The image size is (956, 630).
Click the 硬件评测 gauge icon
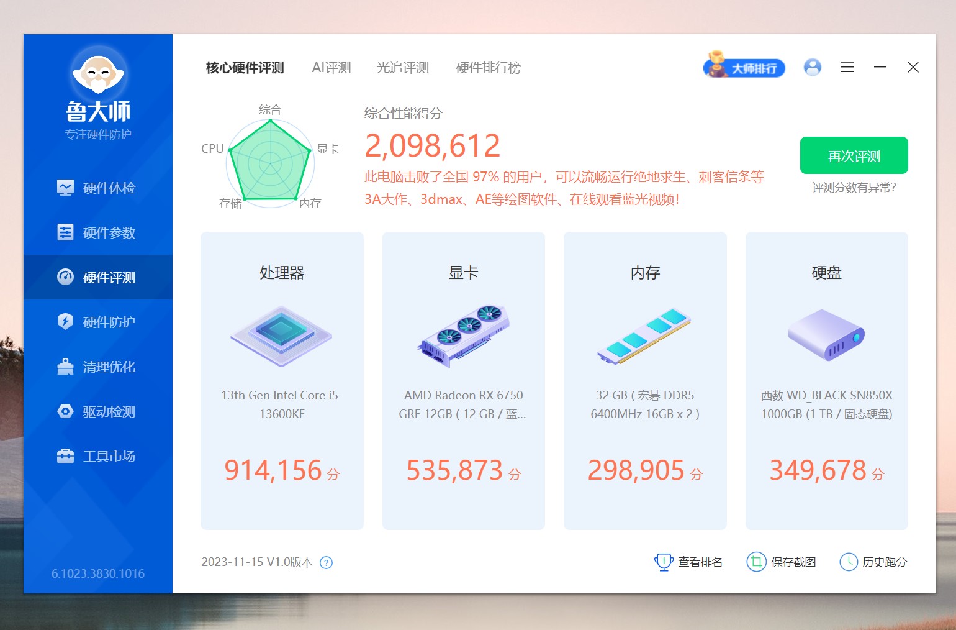pyautogui.click(x=65, y=277)
